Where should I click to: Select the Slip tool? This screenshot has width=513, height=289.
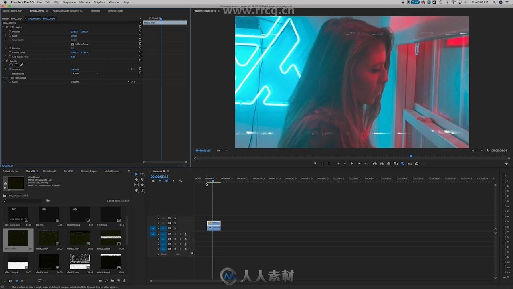click(136, 185)
